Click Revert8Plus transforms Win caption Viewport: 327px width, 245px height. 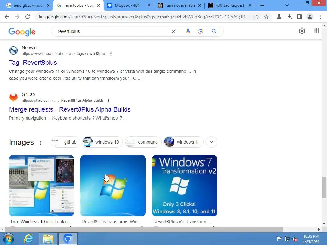tap(111, 222)
